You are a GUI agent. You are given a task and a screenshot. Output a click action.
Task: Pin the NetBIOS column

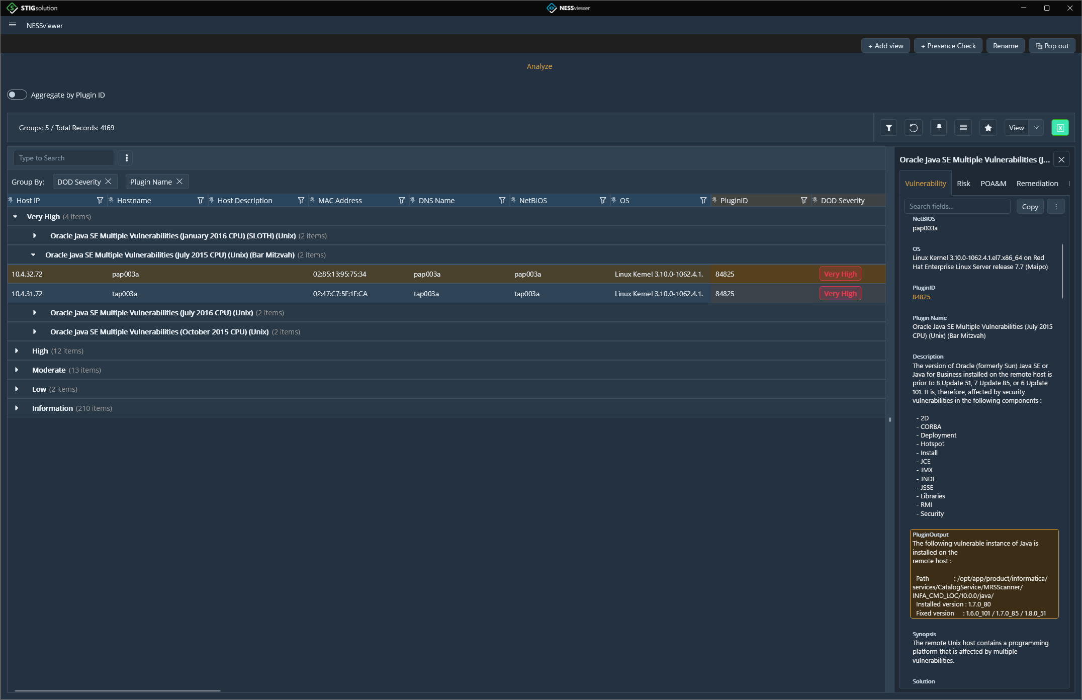click(513, 200)
